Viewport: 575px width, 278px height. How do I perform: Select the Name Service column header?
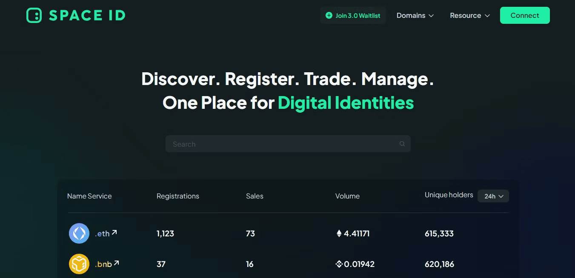[x=89, y=196]
